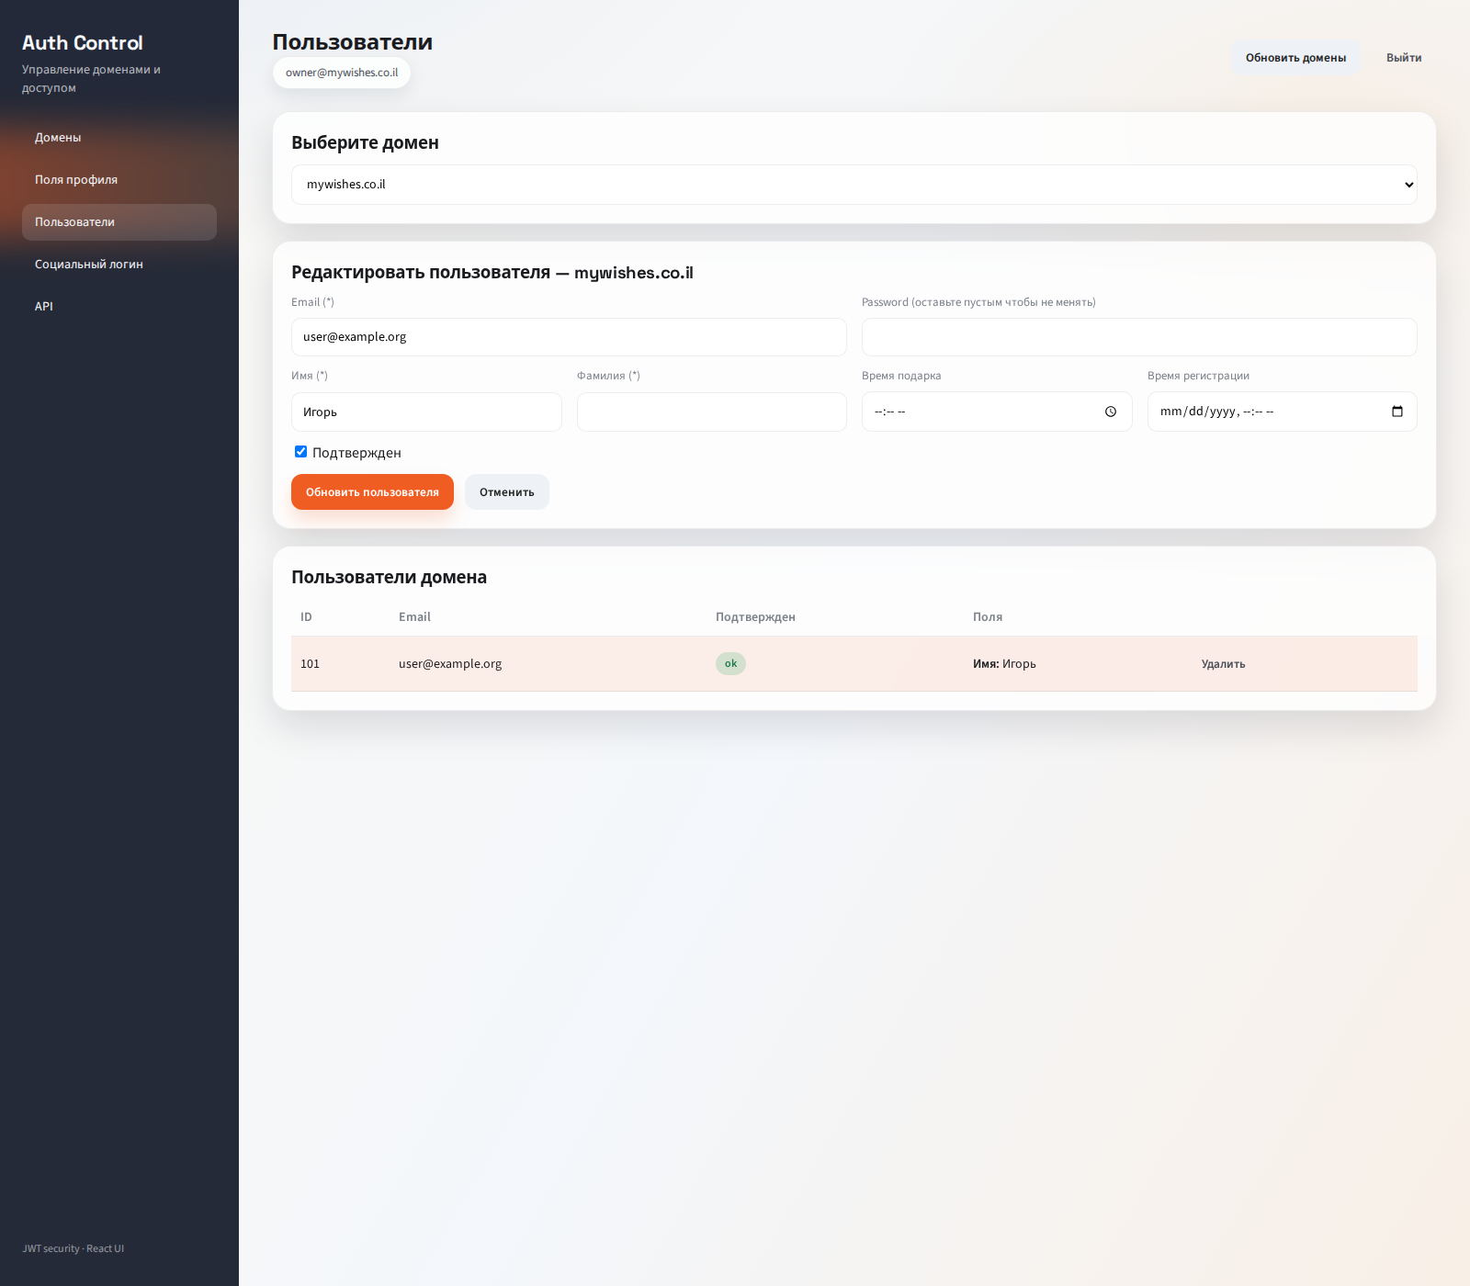Log out with Выйти button
This screenshot has height=1286, width=1470.
1403,58
